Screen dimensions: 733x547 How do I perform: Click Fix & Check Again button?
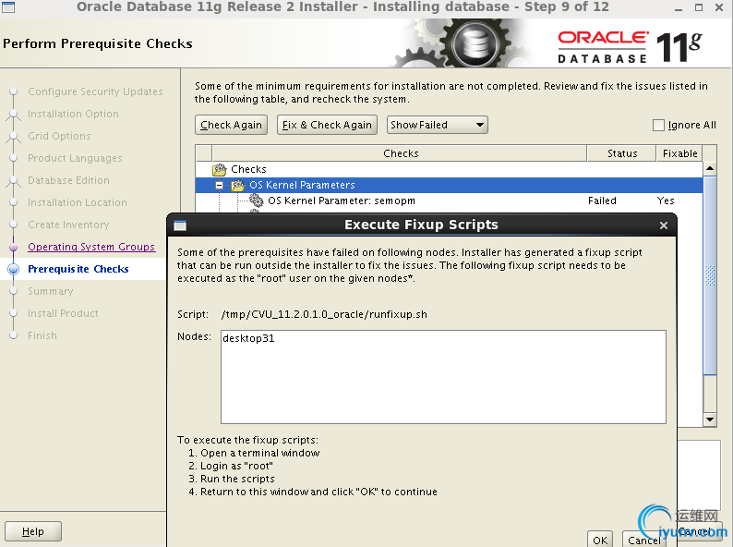click(327, 125)
